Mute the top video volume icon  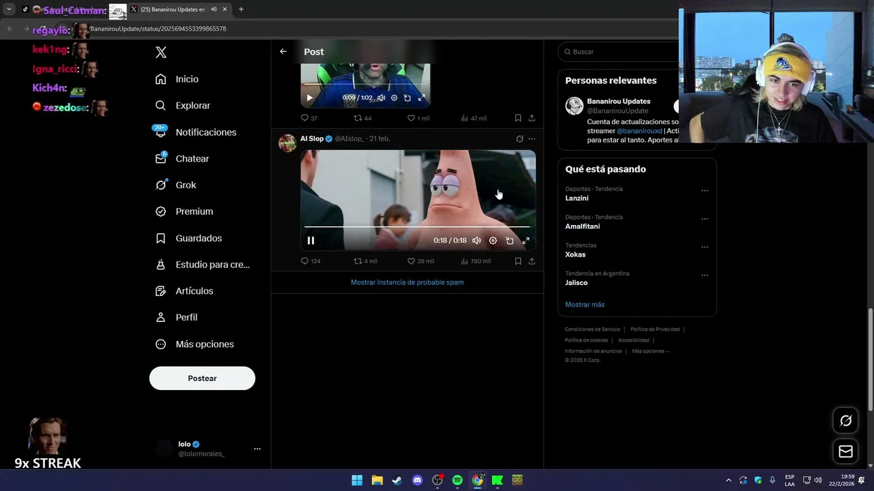click(x=381, y=98)
